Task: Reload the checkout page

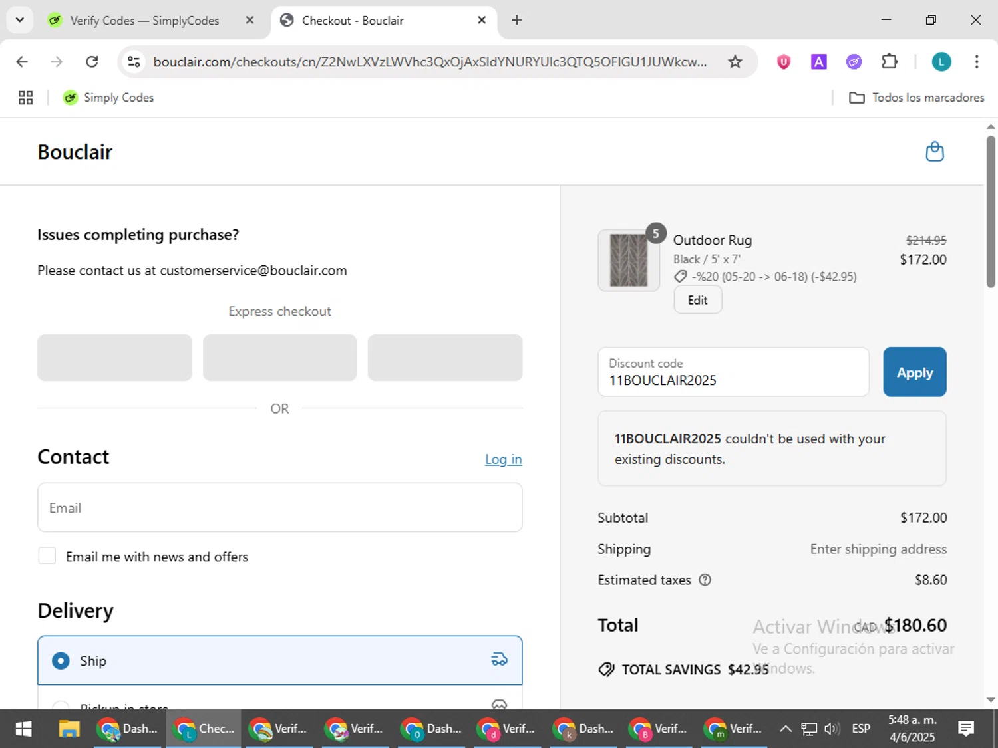Action: [x=92, y=62]
